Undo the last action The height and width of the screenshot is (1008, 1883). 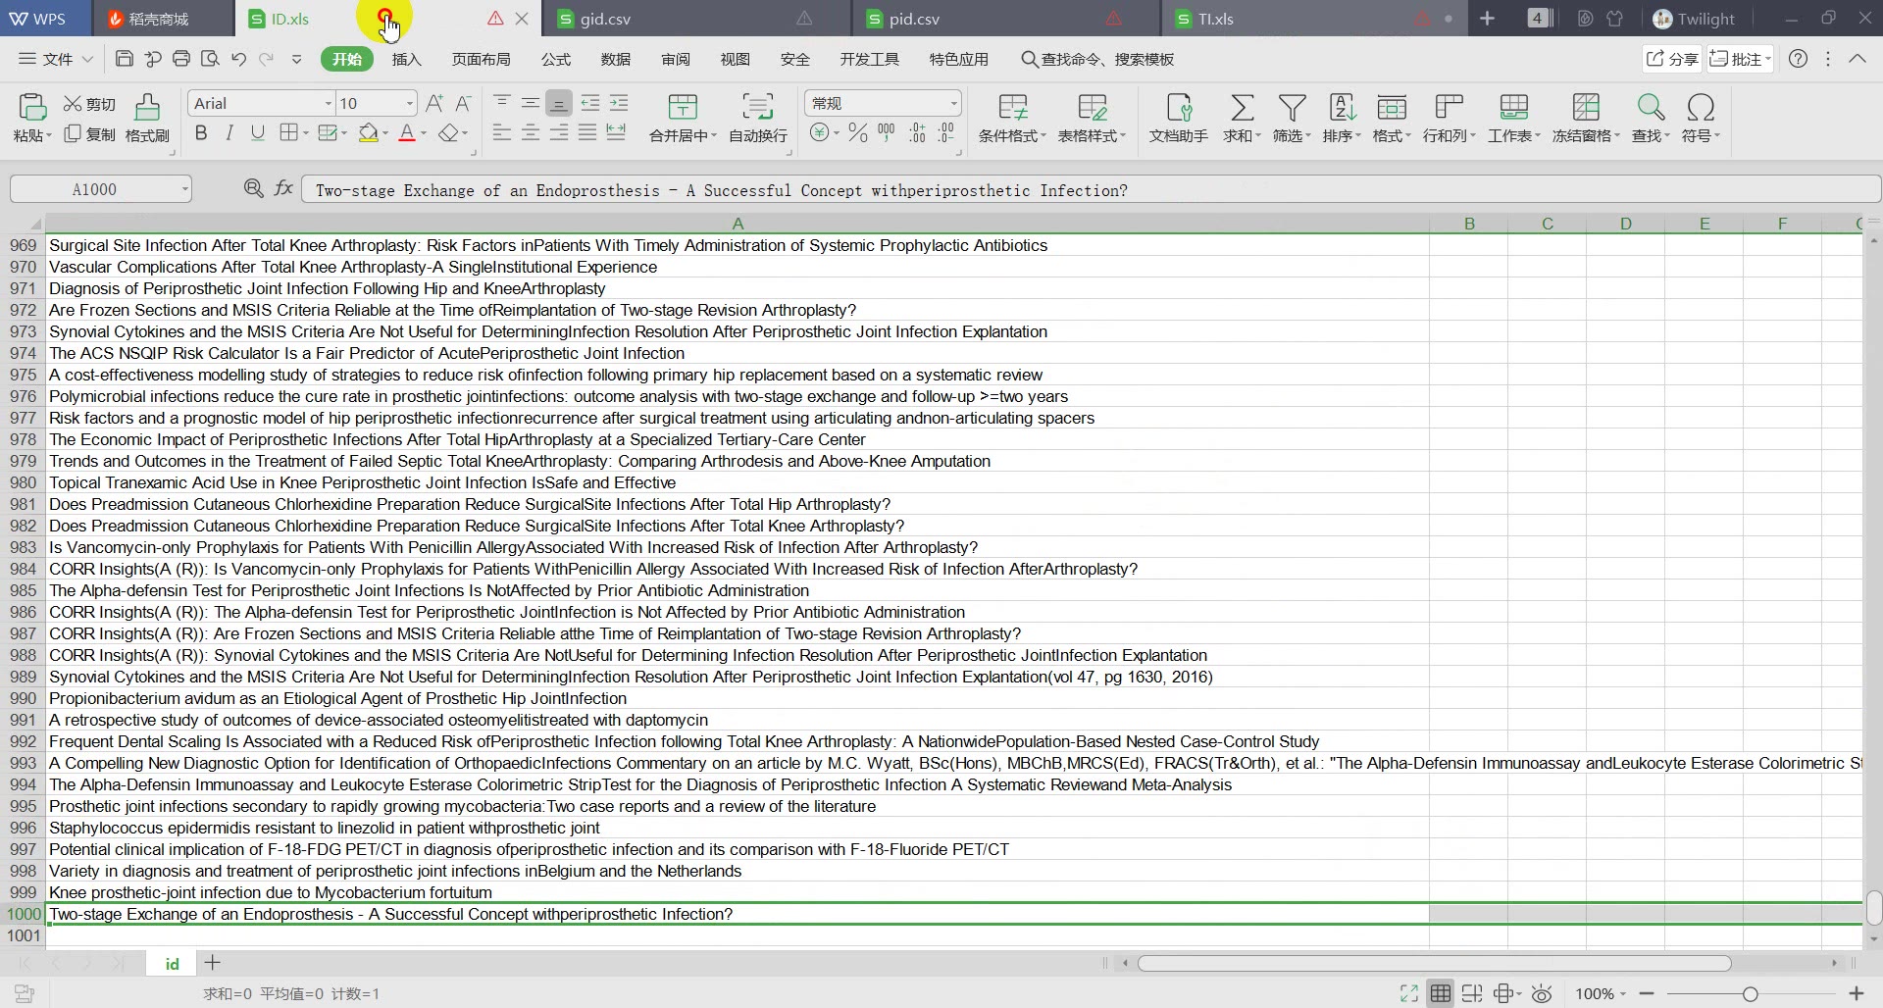(238, 59)
